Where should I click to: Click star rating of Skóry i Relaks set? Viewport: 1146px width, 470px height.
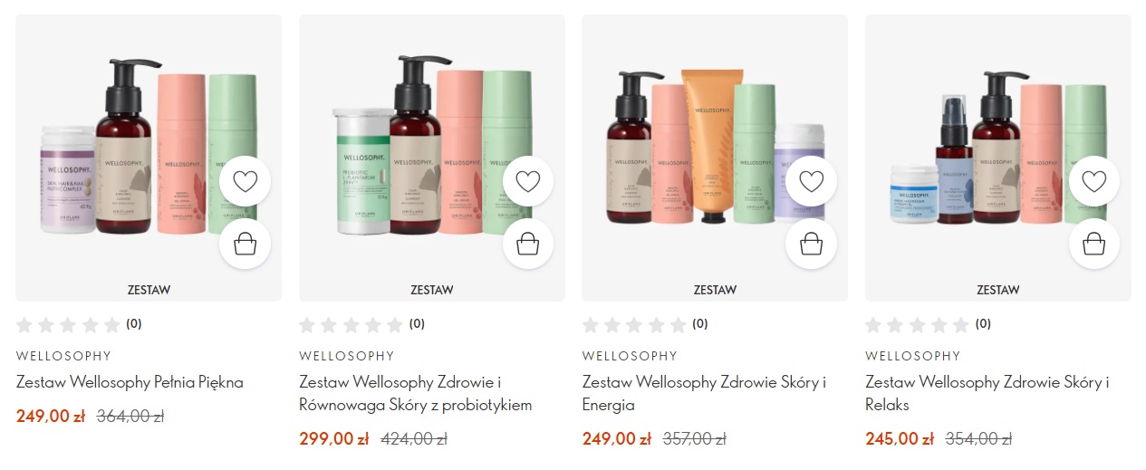tap(917, 324)
